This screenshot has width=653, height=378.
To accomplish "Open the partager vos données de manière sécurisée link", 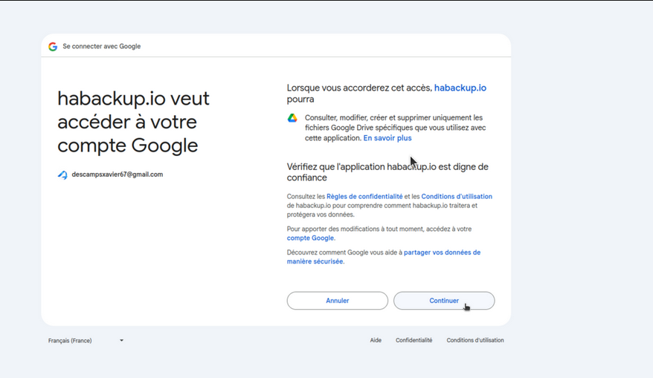I will 384,257.
